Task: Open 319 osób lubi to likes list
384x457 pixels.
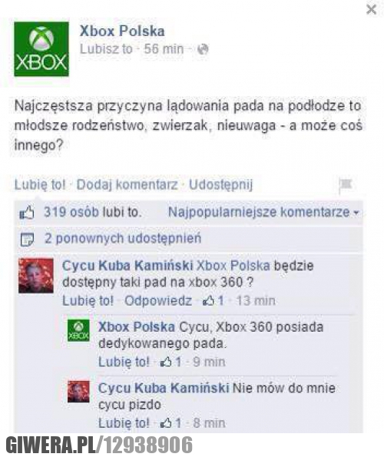Action: tap(93, 212)
